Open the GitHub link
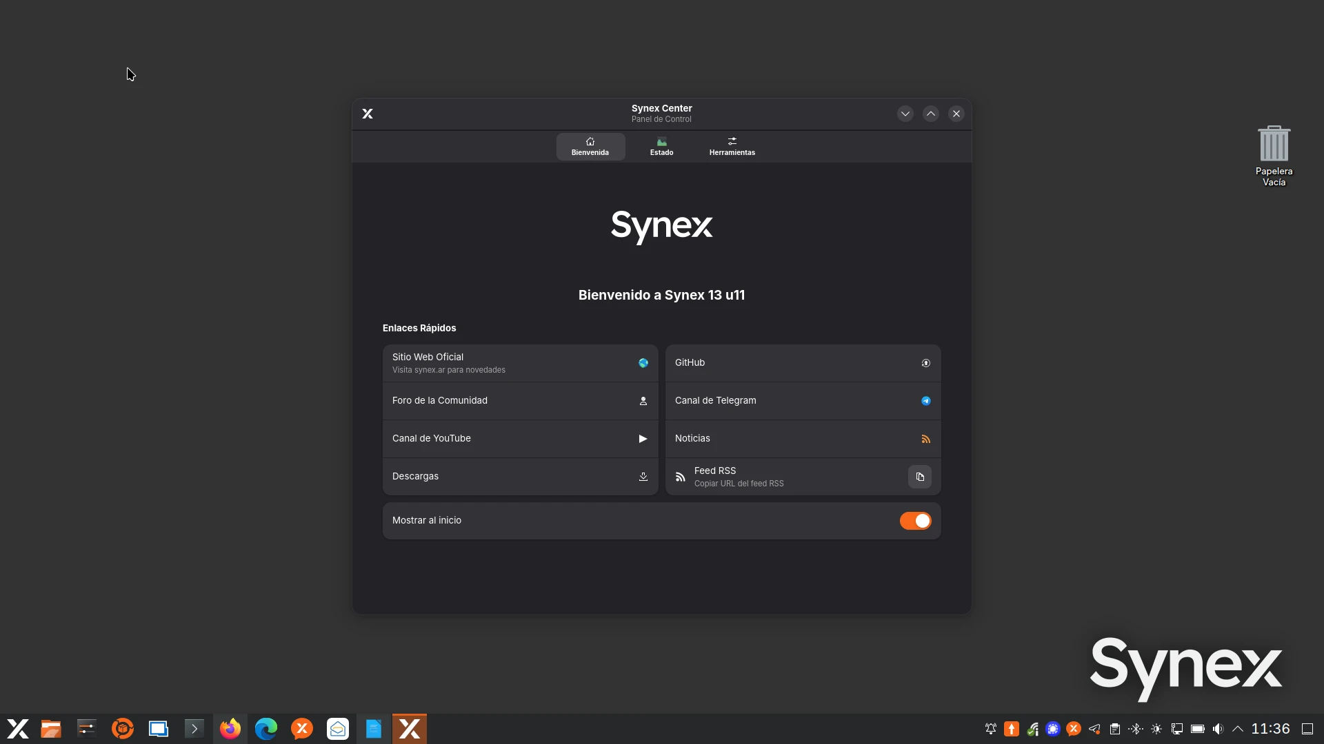1324x744 pixels. 803,363
